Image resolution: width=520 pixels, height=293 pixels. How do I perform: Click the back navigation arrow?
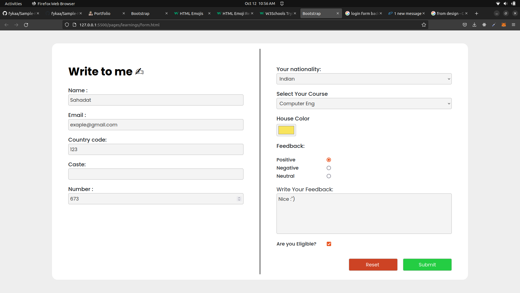pyautogui.click(x=6, y=25)
